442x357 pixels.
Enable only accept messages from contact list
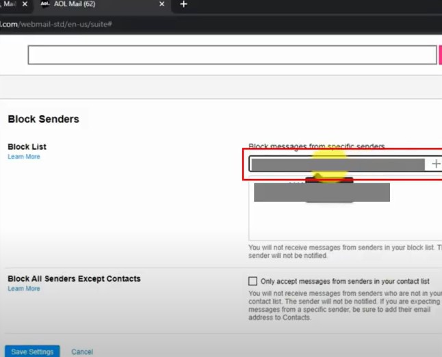pyautogui.click(x=252, y=281)
